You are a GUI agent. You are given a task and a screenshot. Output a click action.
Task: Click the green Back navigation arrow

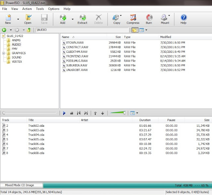[x=4, y=30]
